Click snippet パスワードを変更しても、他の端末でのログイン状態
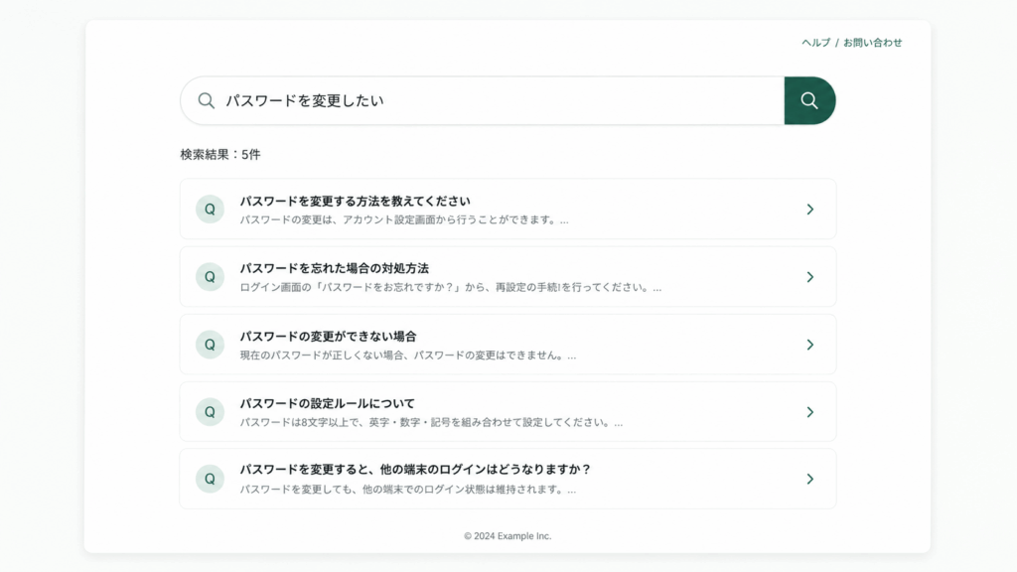 [x=408, y=490]
